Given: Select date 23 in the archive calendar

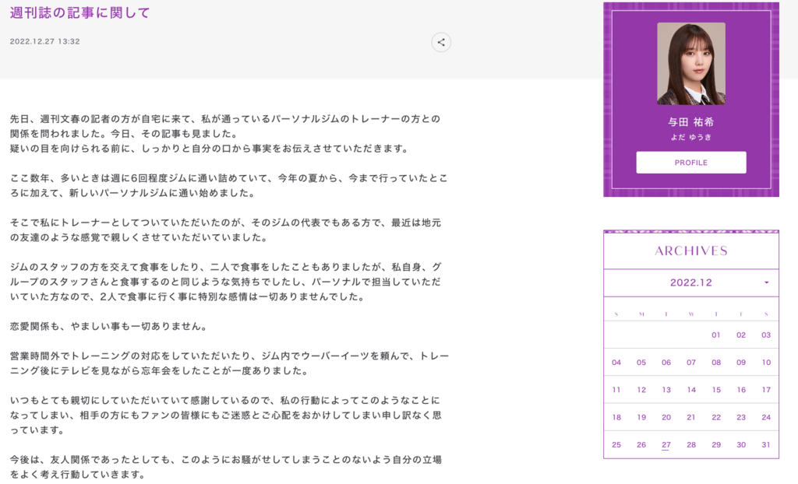Looking at the screenshot, I should pos(741,417).
